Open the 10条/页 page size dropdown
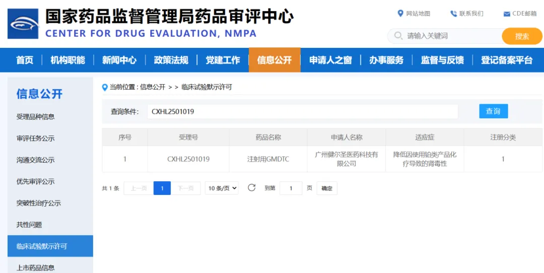The width and height of the screenshot is (544, 273). pyautogui.click(x=222, y=188)
